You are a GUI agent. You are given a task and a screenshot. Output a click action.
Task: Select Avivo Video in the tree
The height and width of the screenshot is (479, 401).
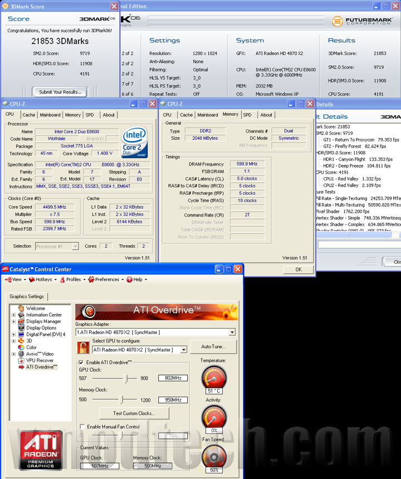coord(40,354)
